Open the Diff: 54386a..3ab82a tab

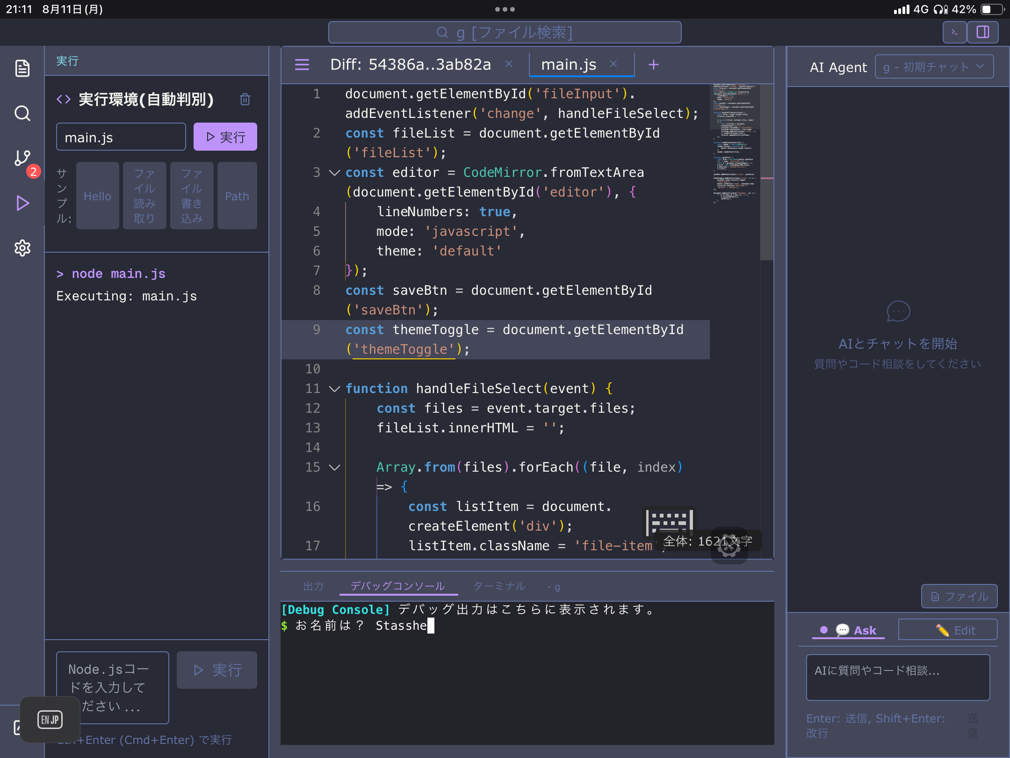click(x=411, y=65)
